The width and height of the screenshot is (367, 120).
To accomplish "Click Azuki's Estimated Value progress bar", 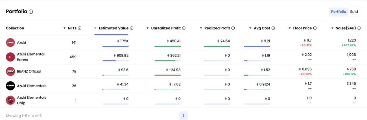I will tap(115, 46).
